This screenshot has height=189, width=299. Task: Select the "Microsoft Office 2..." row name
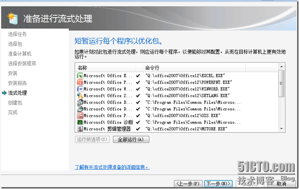108,96
